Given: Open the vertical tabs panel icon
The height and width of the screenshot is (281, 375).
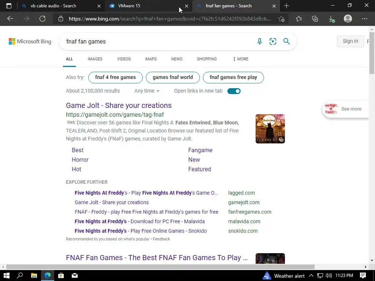Looking at the screenshot, I should (9, 6).
